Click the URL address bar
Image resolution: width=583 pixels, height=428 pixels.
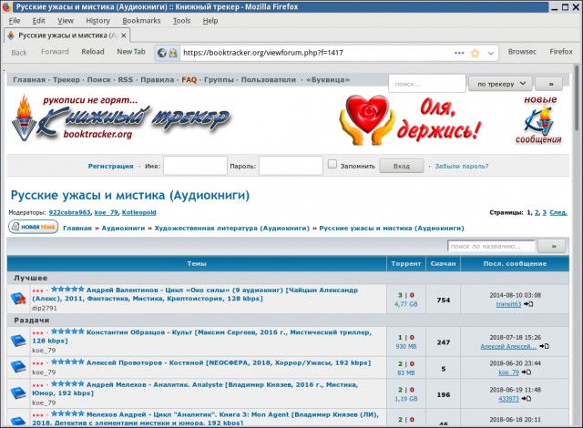[316, 53]
